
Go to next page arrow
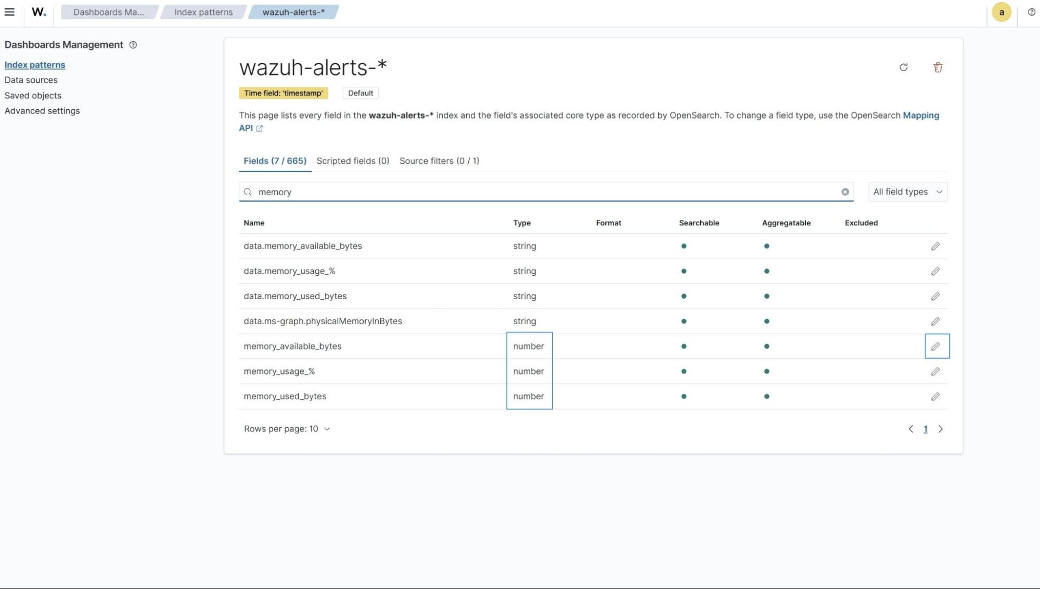[941, 429]
